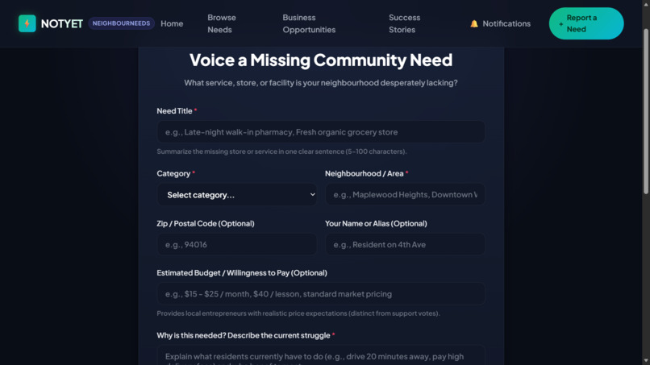Click the Estimated Budget / Willingness to Pay label
Image resolution: width=650 pixels, height=365 pixels.
point(242,272)
